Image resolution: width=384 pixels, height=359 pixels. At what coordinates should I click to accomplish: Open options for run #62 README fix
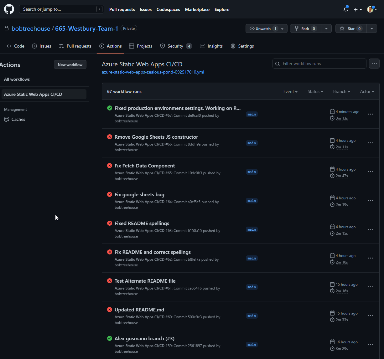[371, 258]
